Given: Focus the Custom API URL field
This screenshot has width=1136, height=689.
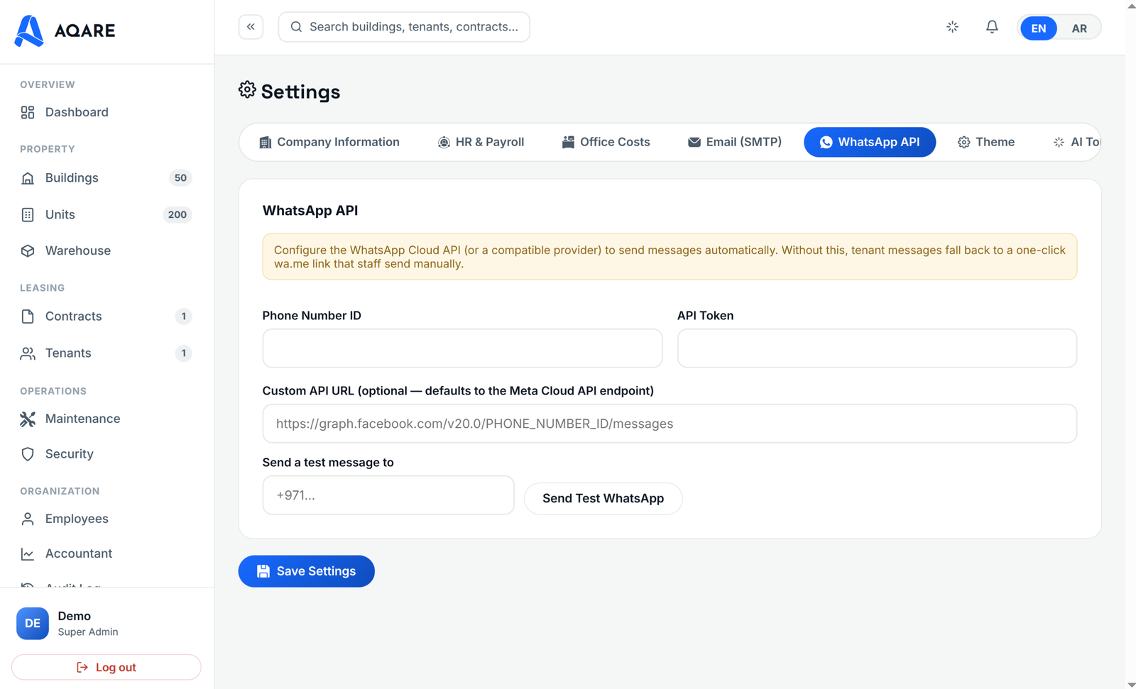Looking at the screenshot, I should (670, 424).
